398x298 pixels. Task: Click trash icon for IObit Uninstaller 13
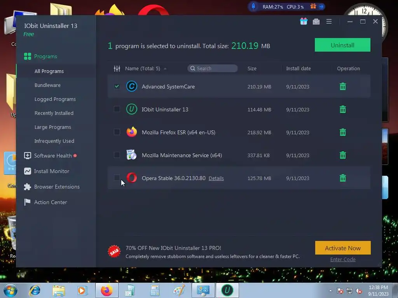pos(343,109)
